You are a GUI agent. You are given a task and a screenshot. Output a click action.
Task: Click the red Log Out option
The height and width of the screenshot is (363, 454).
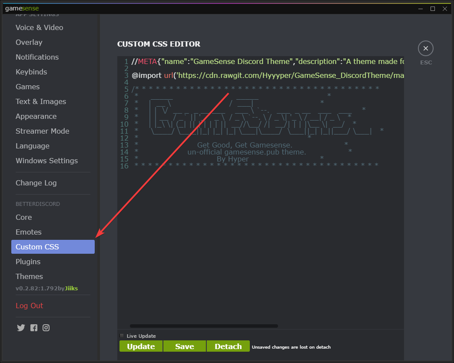[x=29, y=306]
